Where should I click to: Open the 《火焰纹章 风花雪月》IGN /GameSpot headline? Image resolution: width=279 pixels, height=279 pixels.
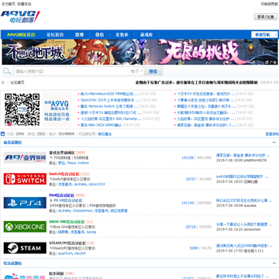pos(111,119)
